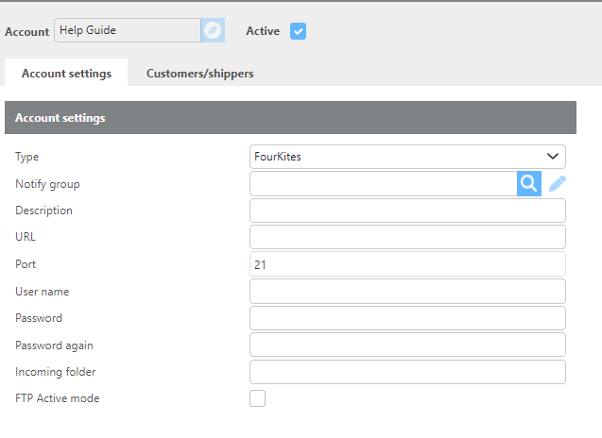The image size is (602, 438).
Task: Select the Account settings tab
Action: [x=66, y=74]
